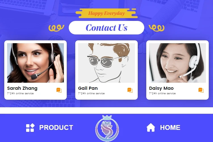Click the Happy Everyday yellow banner
This screenshot has height=142, width=213.
106,13
